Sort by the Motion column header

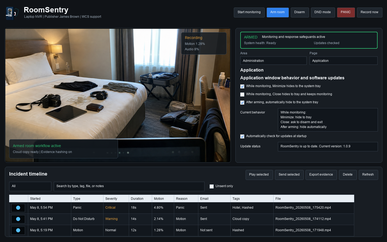click(163, 199)
